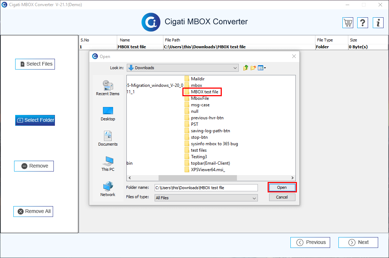Open the help question mark icon
Image resolution: width=389 pixels, height=258 pixels.
click(363, 23)
